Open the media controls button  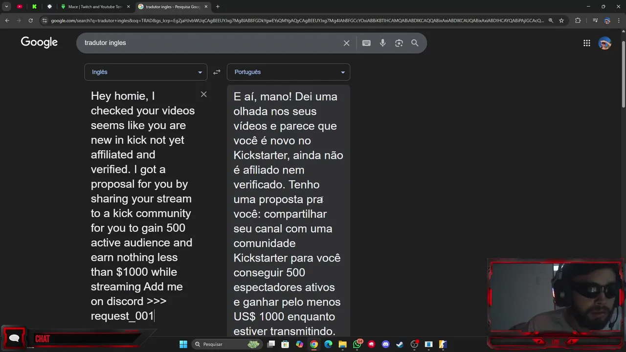(595, 21)
